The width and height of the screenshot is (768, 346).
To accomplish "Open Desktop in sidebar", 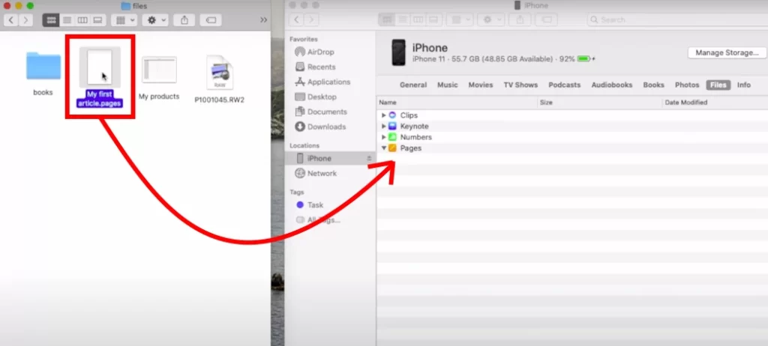I will coord(321,97).
